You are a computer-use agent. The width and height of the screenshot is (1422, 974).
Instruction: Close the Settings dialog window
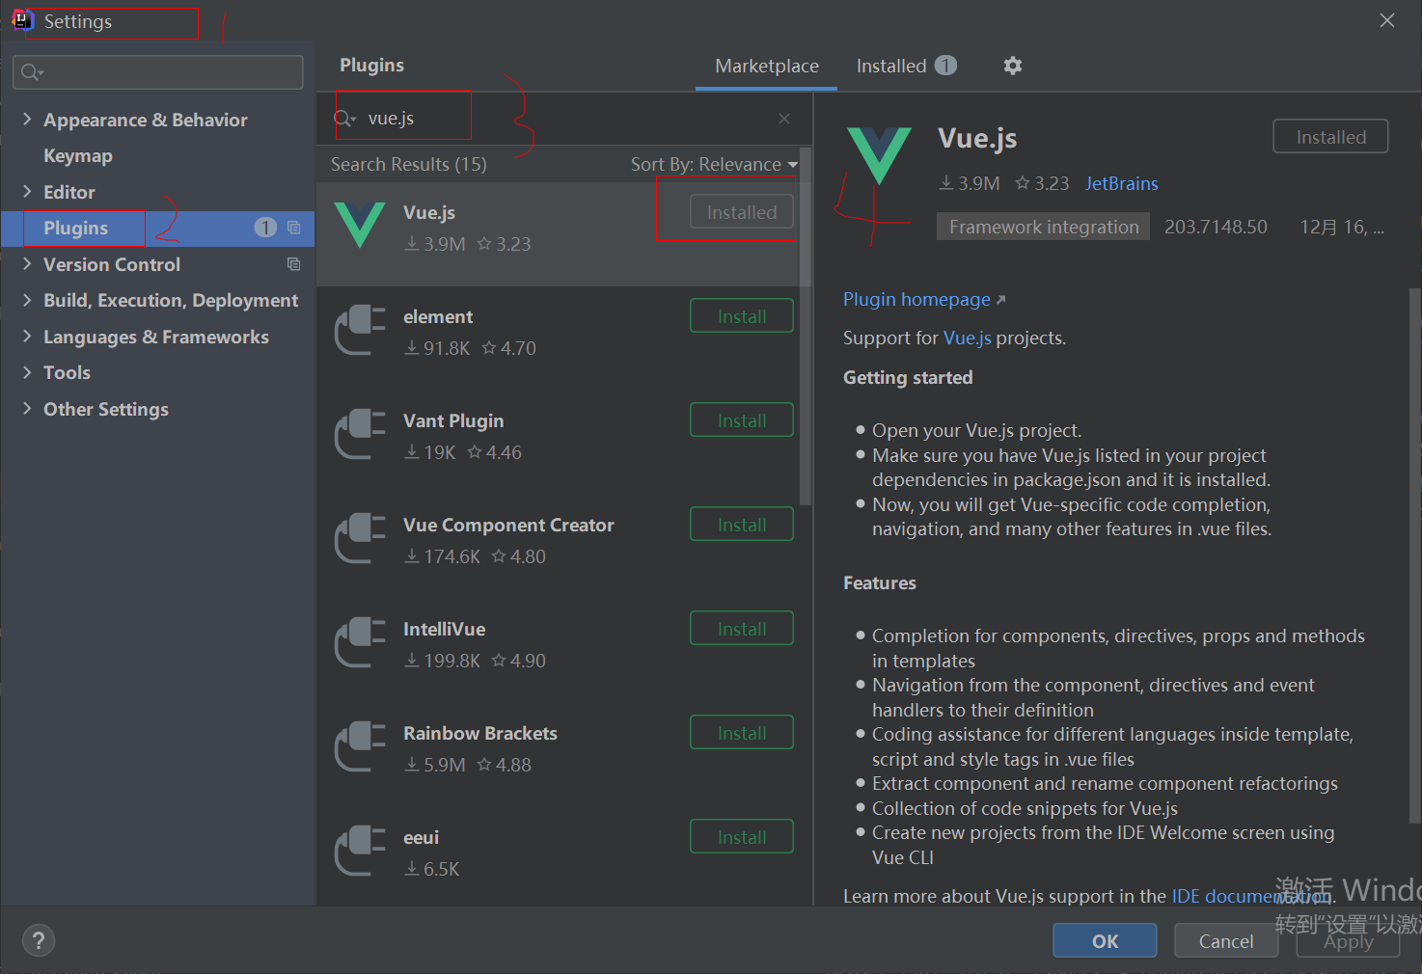1387,20
